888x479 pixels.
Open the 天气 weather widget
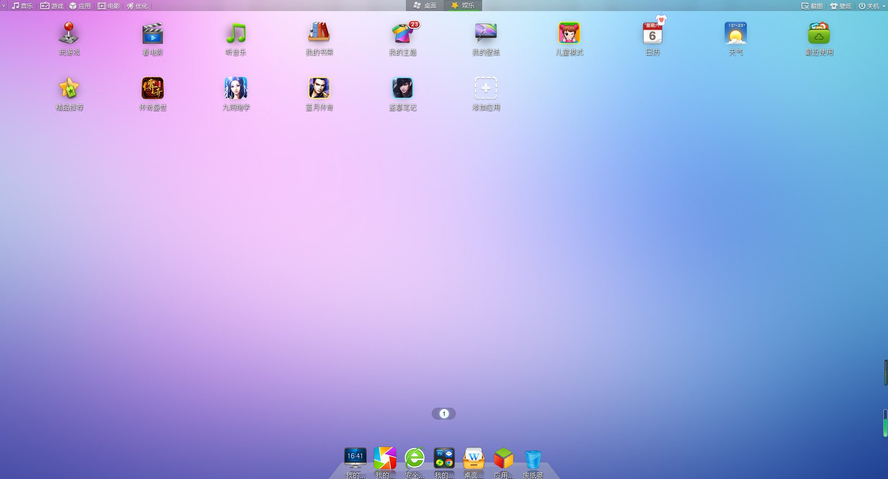[735, 33]
